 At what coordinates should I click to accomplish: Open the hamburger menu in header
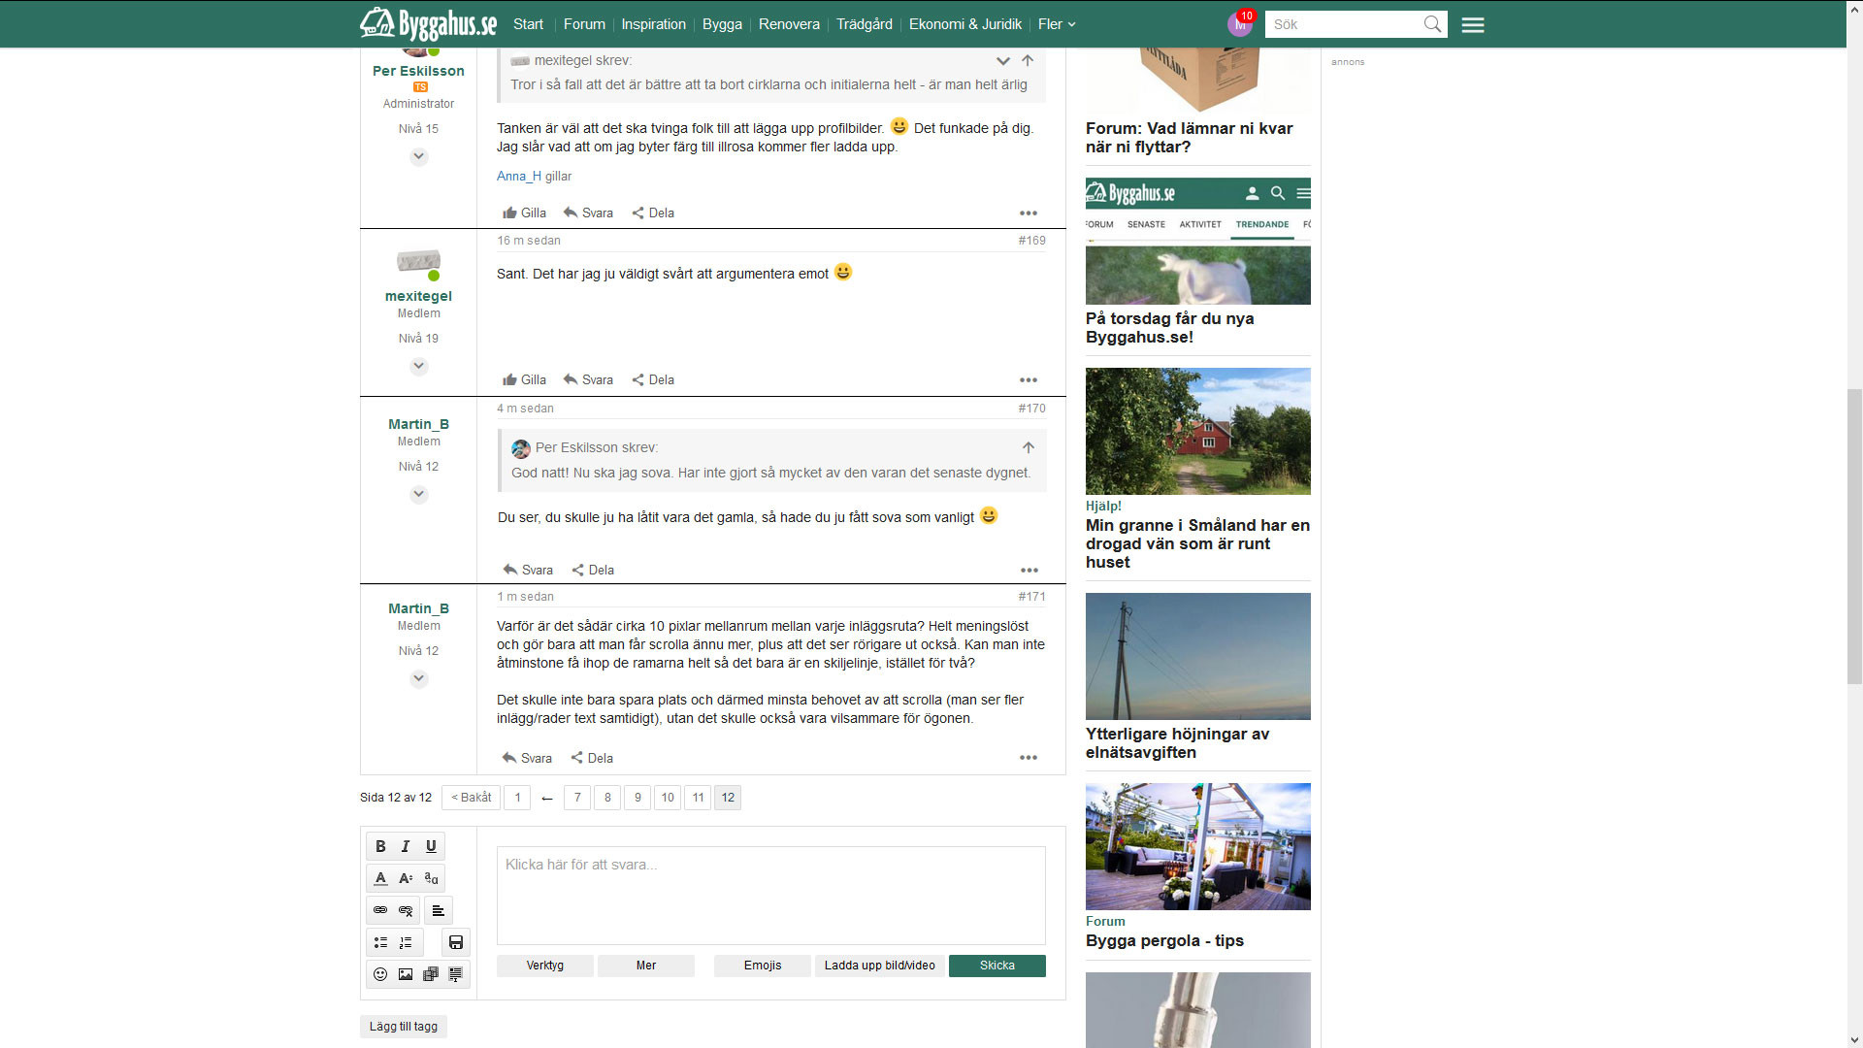(1472, 25)
